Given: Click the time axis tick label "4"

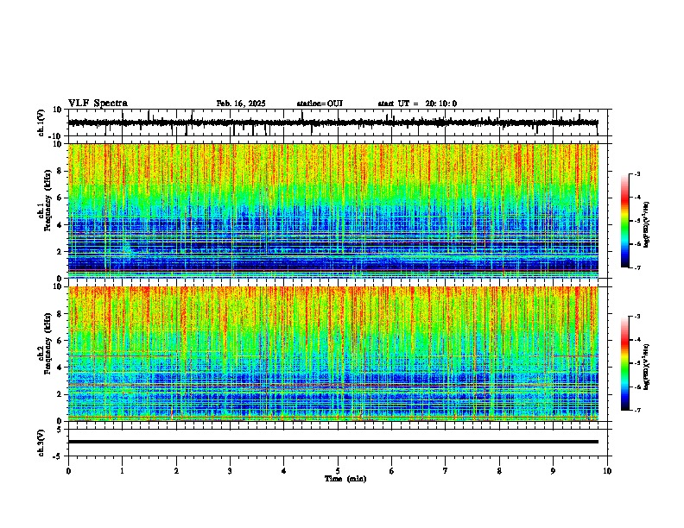Looking at the screenshot, I should point(284,471).
